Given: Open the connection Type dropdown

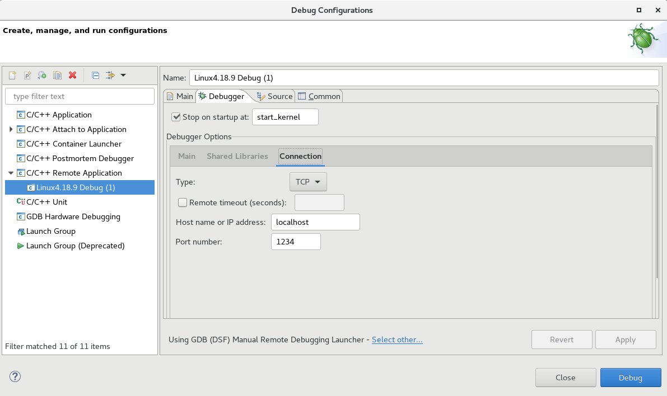Looking at the screenshot, I should [x=307, y=181].
